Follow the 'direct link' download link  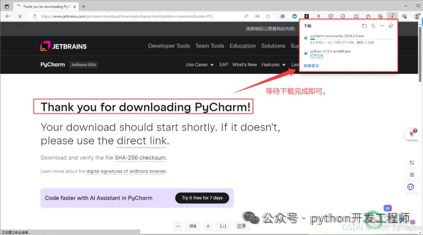(x=142, y=141)
